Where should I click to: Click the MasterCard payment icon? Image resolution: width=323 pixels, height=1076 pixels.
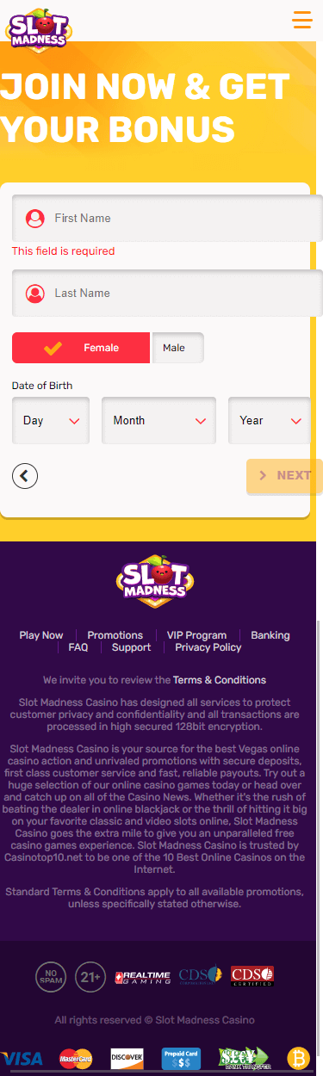click(x=76, y=1058)
